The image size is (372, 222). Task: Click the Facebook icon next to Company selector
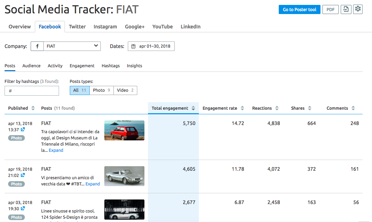pos(37,46)
